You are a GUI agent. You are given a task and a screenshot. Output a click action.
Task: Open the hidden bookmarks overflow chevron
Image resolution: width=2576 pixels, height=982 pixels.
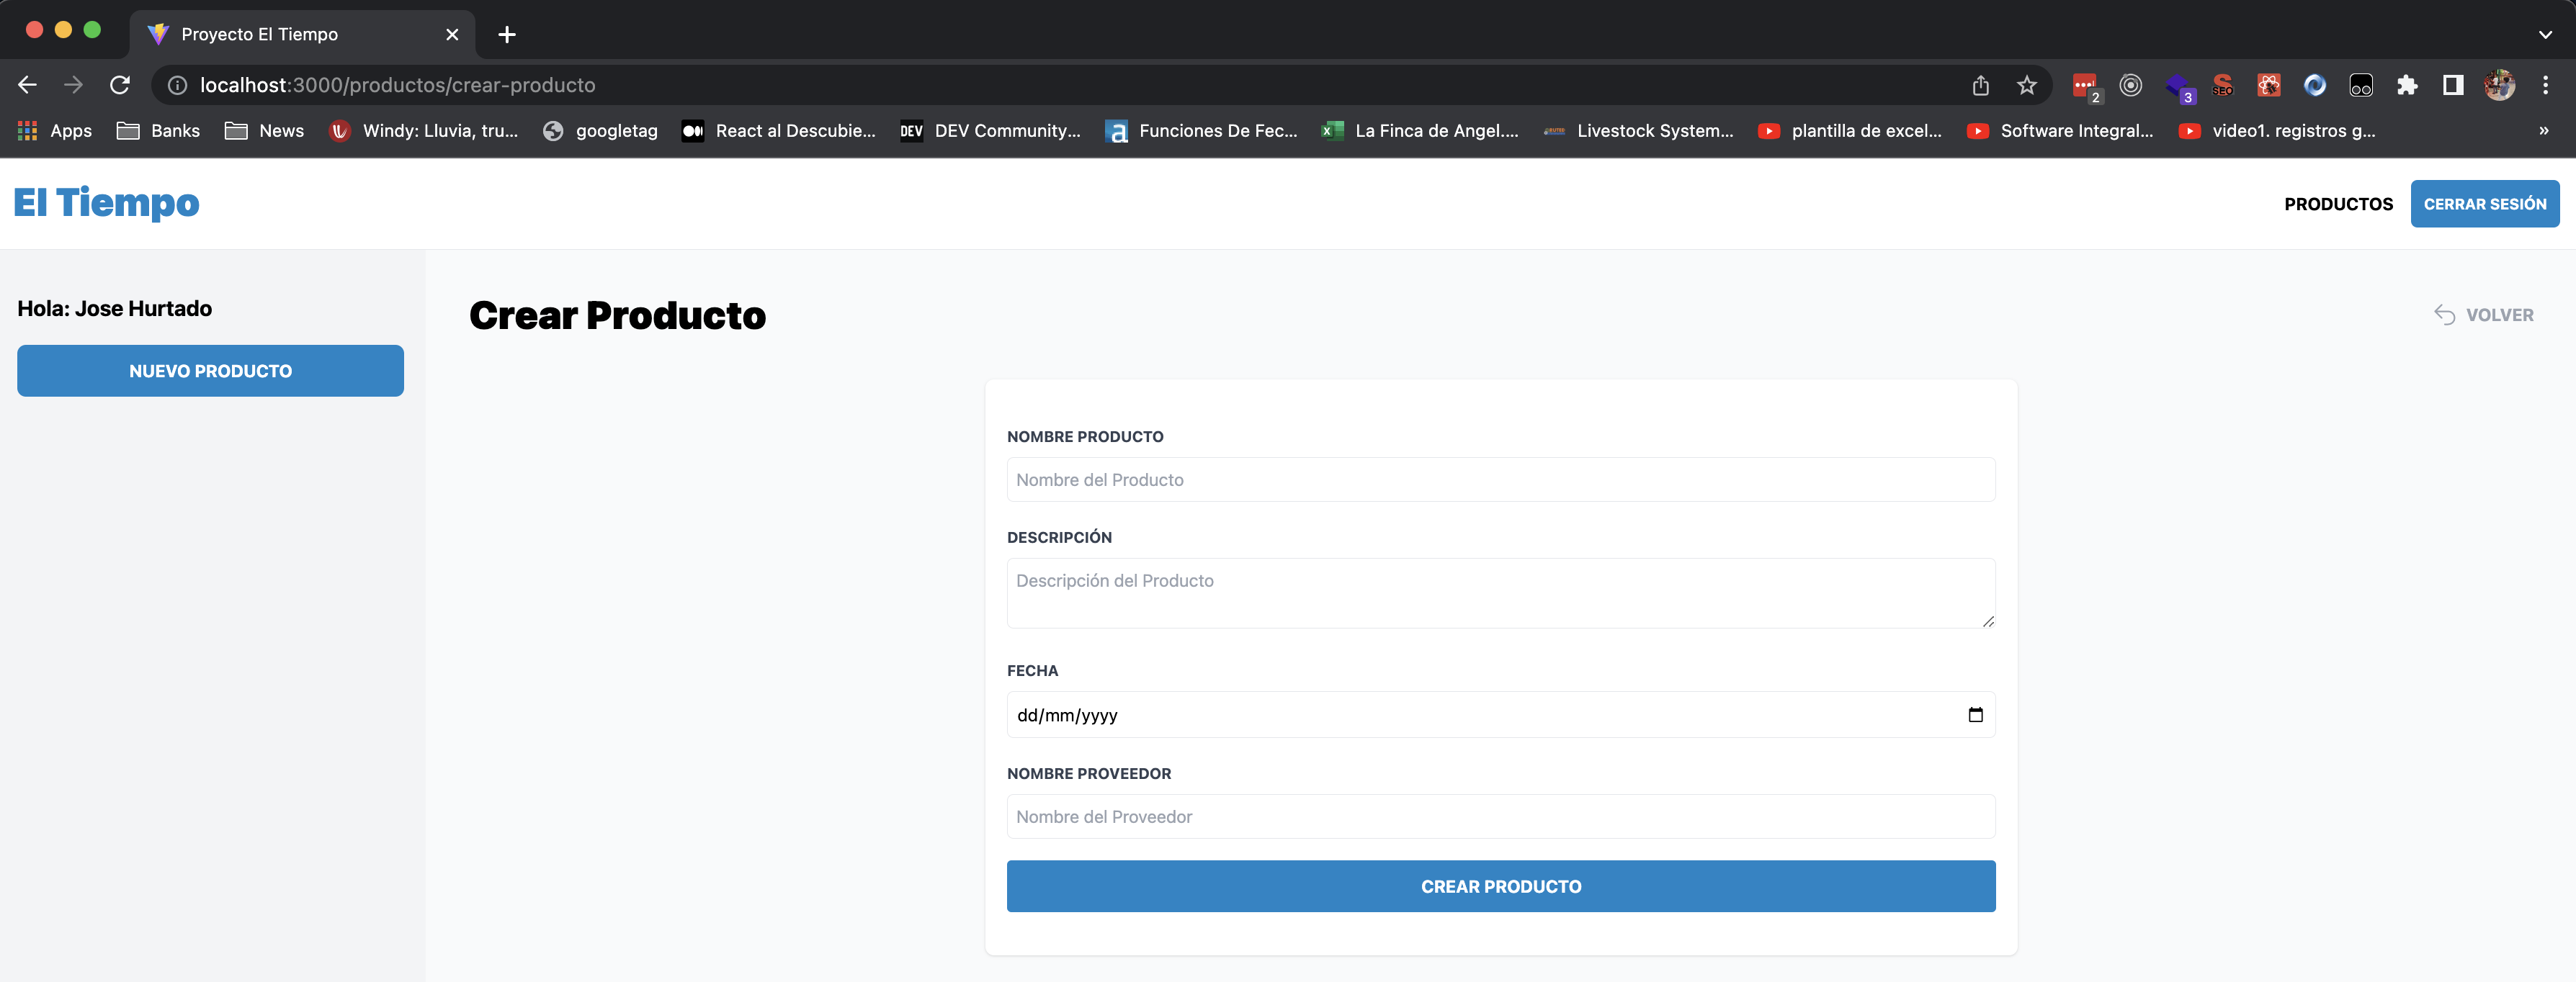[2545, 131]
